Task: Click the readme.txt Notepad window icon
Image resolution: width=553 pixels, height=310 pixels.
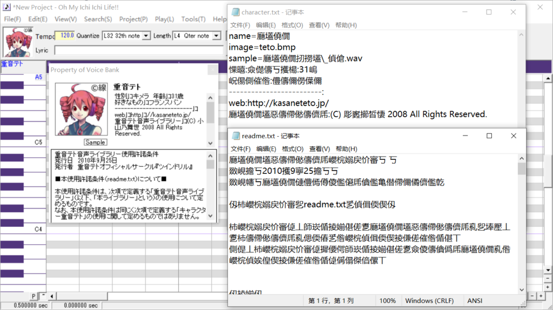Action: click(x=235, y=136)
